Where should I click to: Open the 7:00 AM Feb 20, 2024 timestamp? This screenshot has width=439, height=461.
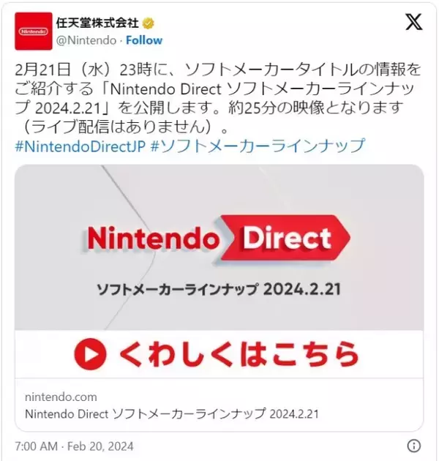[x=74, y=446]
